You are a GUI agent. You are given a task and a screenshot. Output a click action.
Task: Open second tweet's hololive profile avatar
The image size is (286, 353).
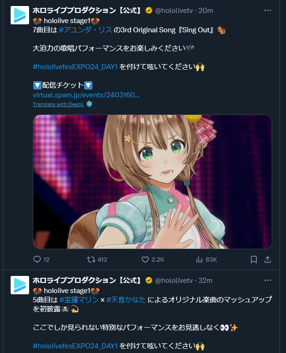[x=20, y=285]
